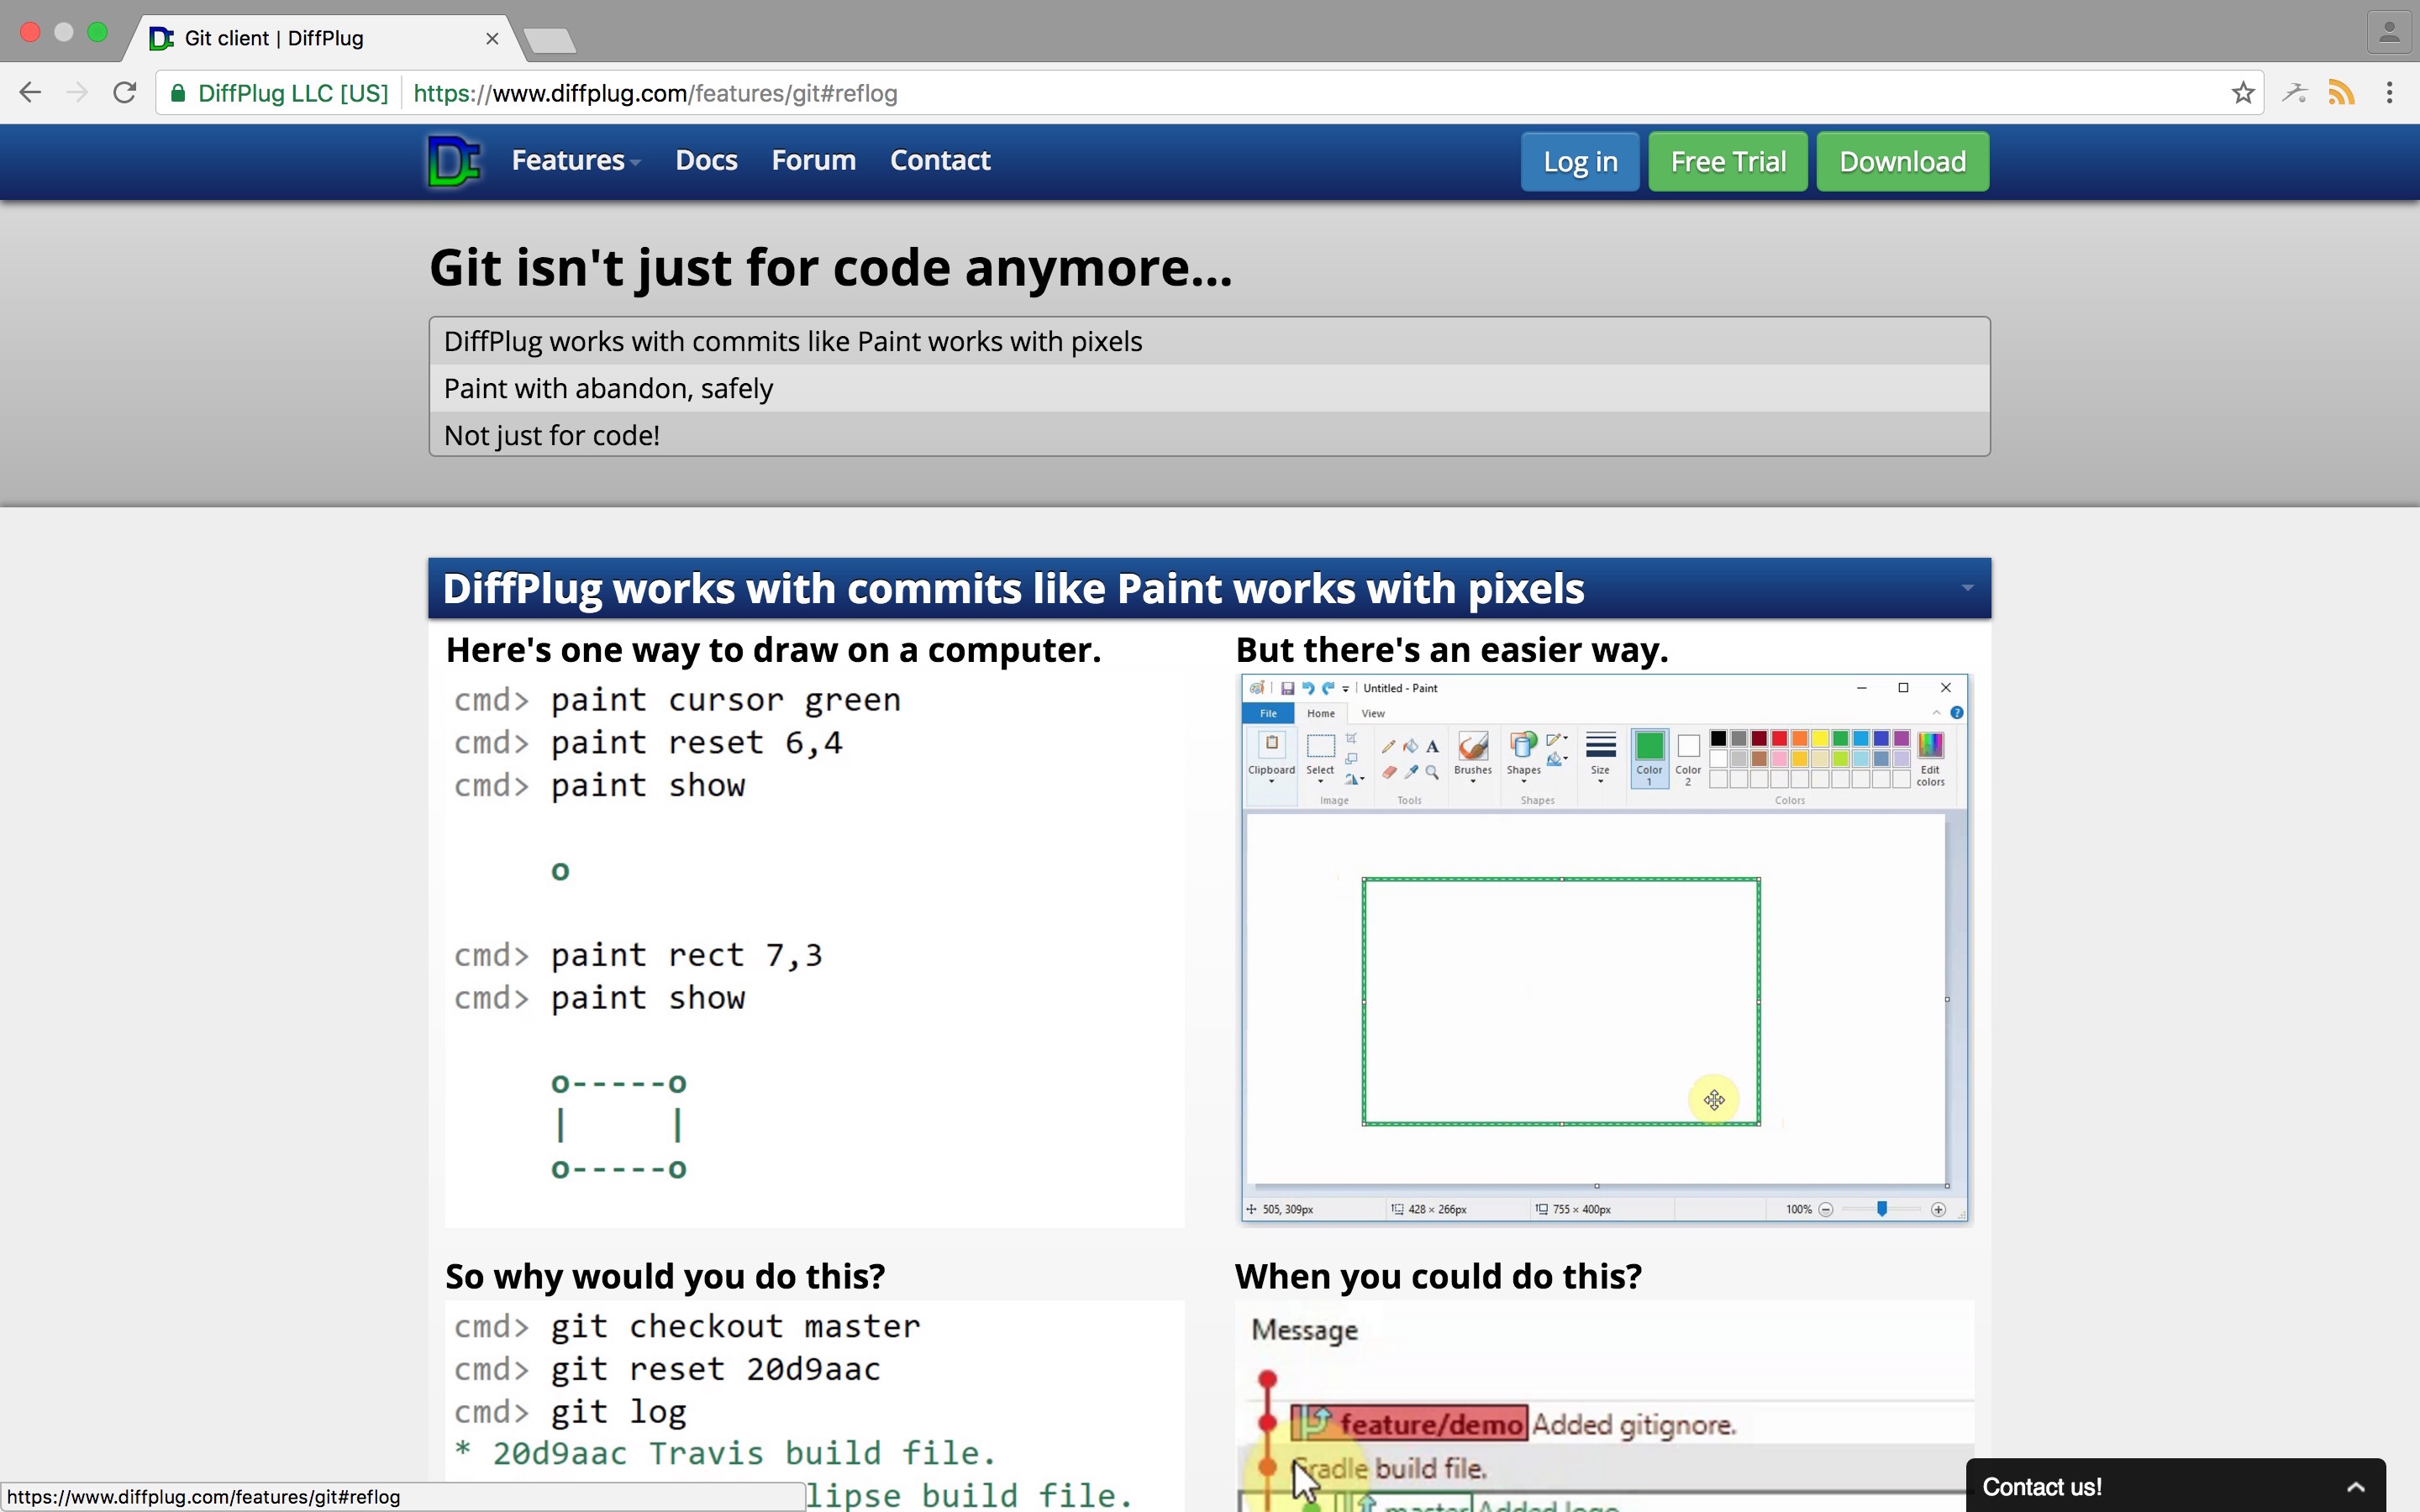Open the Docs navigation link
Image resolution: width=2420 pixels, height=1512 pixels.
[706, 160]
